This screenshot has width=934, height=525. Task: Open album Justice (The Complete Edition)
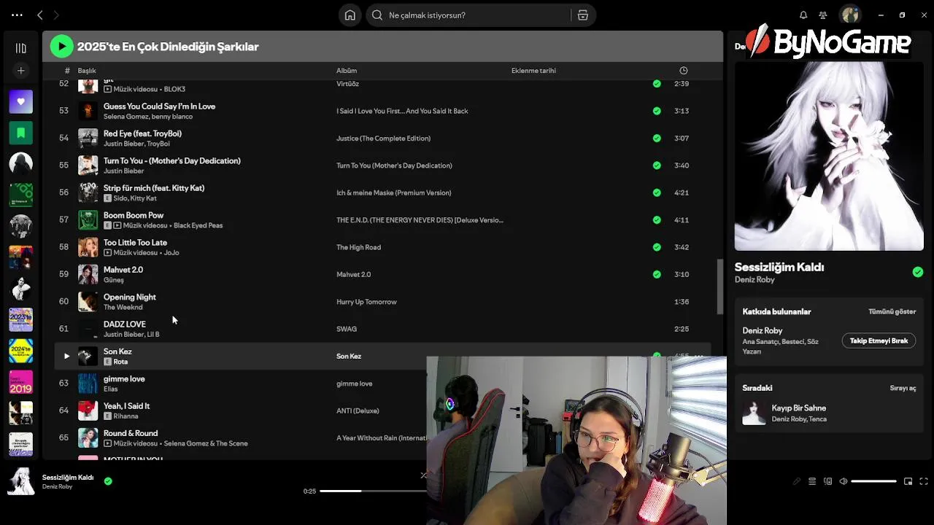tap(383, 139)
